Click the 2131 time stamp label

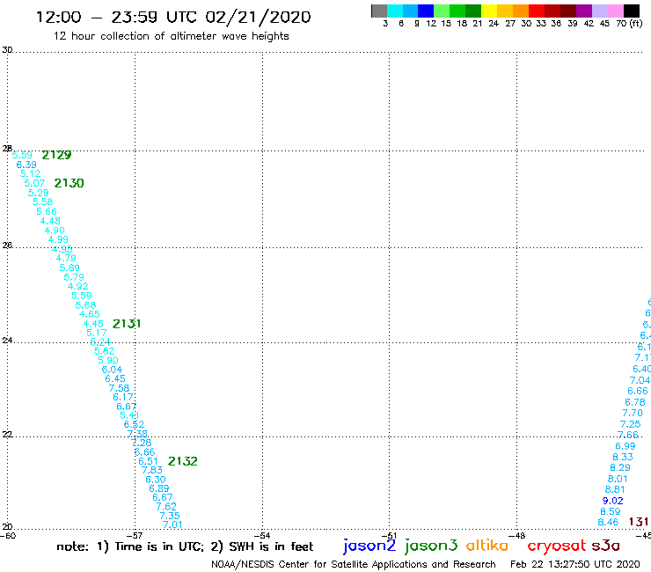(127, 324)
